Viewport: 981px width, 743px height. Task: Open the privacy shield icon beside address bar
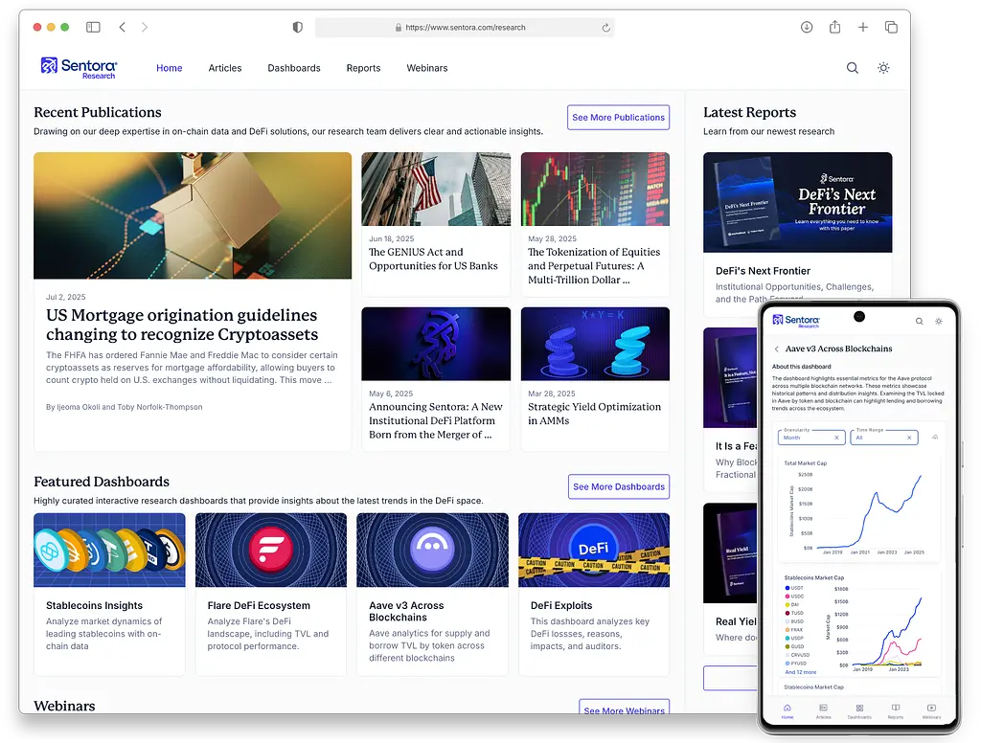point(298,27)
